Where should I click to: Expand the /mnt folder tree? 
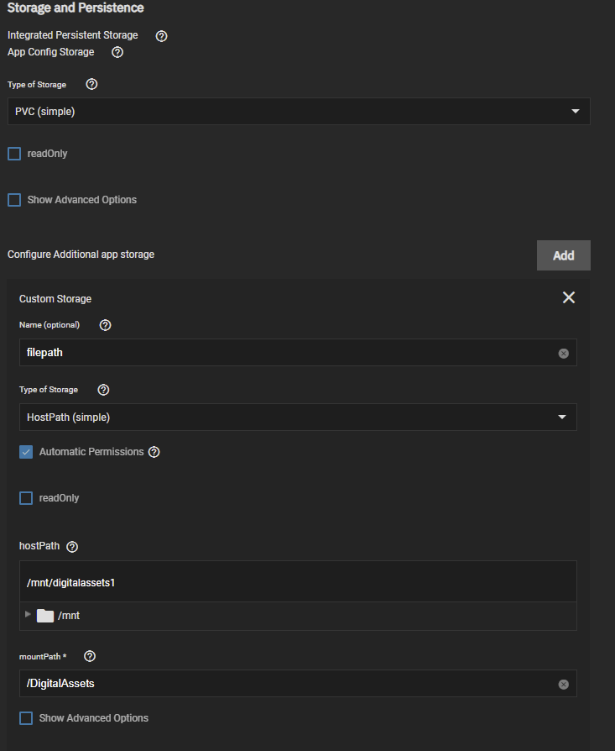28,614
